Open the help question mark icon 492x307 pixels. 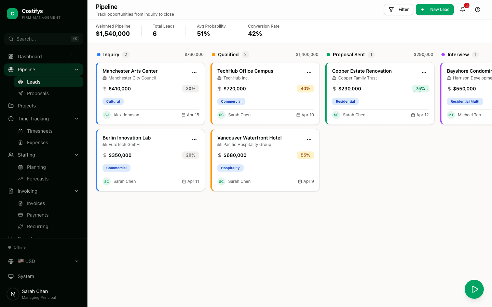(478, 10)
